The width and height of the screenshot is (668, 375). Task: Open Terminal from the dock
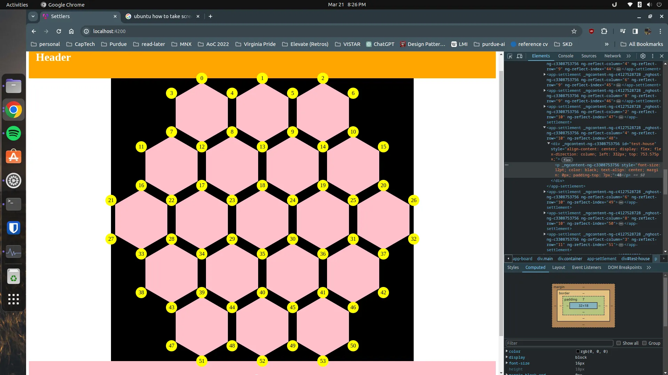(14, 204)
